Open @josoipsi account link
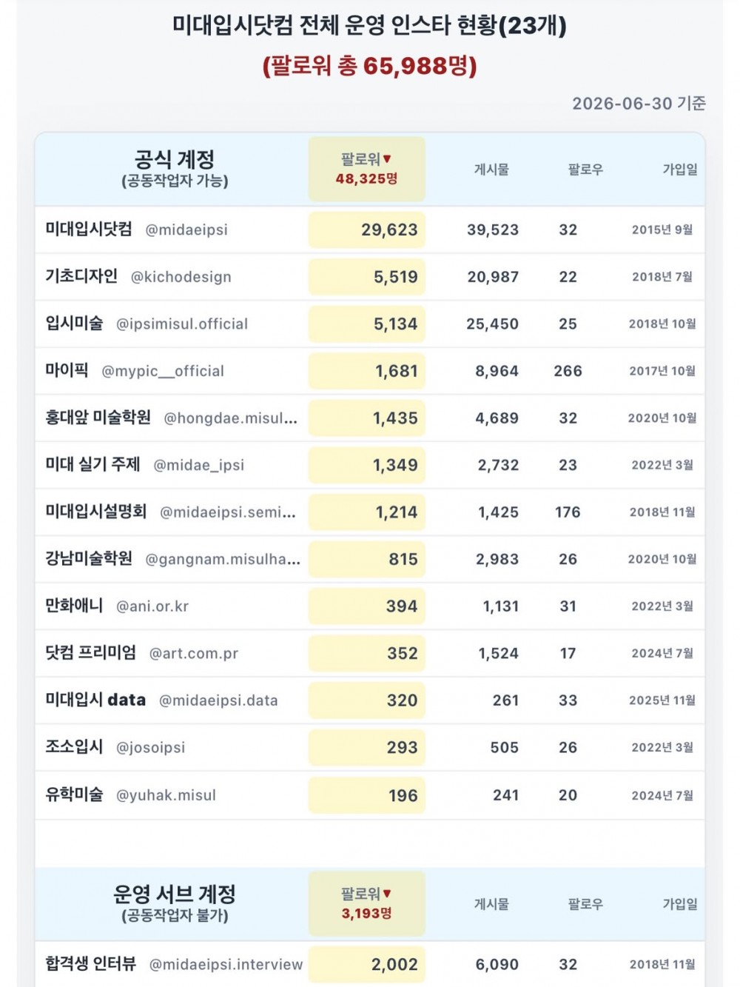Screen dimensions: 740x987 tap(151, 748)
